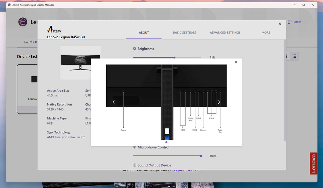Open the ADVANCED SETTINGS tab

coord(225,33)
